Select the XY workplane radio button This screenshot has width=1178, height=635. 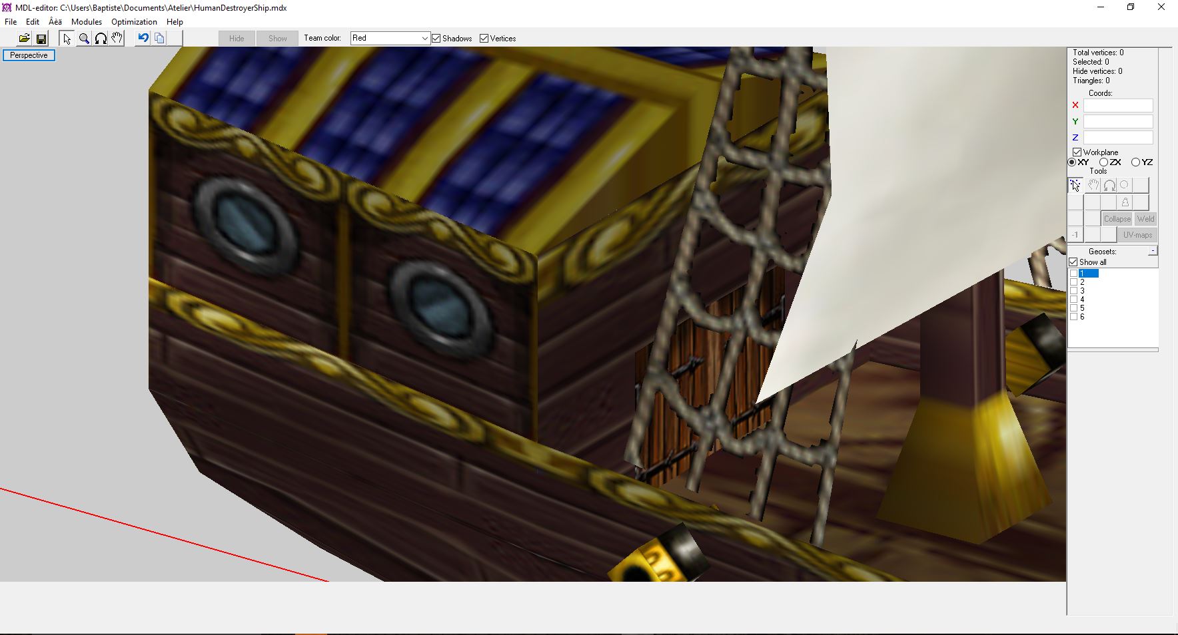click(x=1072, y=162)
